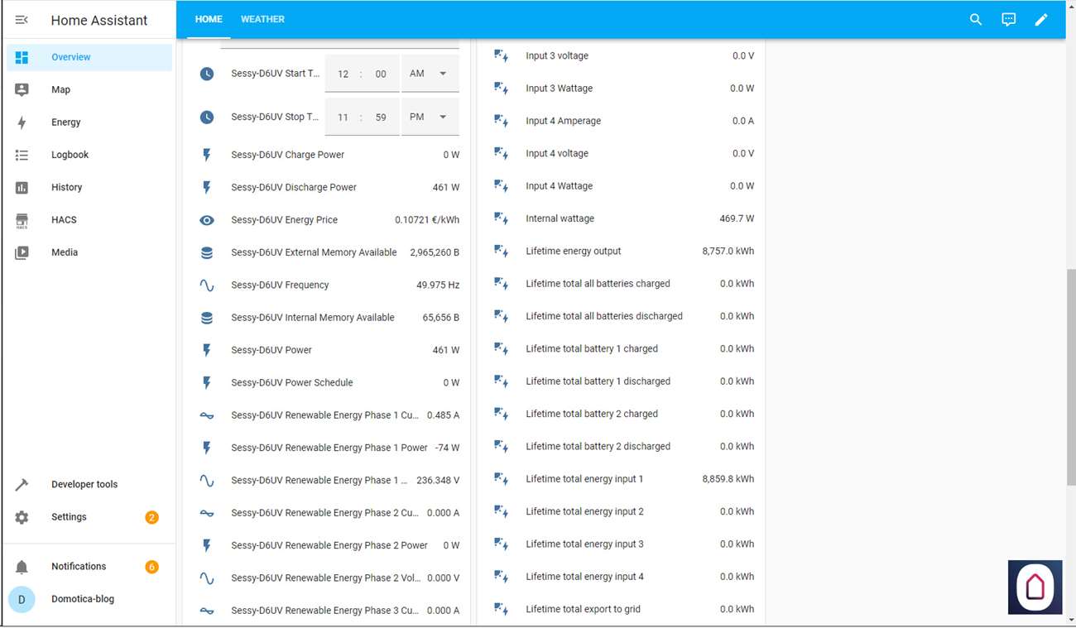Select the Home tab
The image size is (1076, 628).
tap(209, 19)
